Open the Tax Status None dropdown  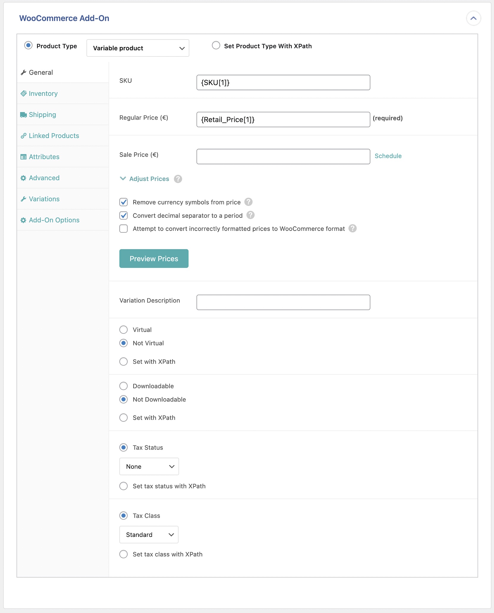[149, 466]
